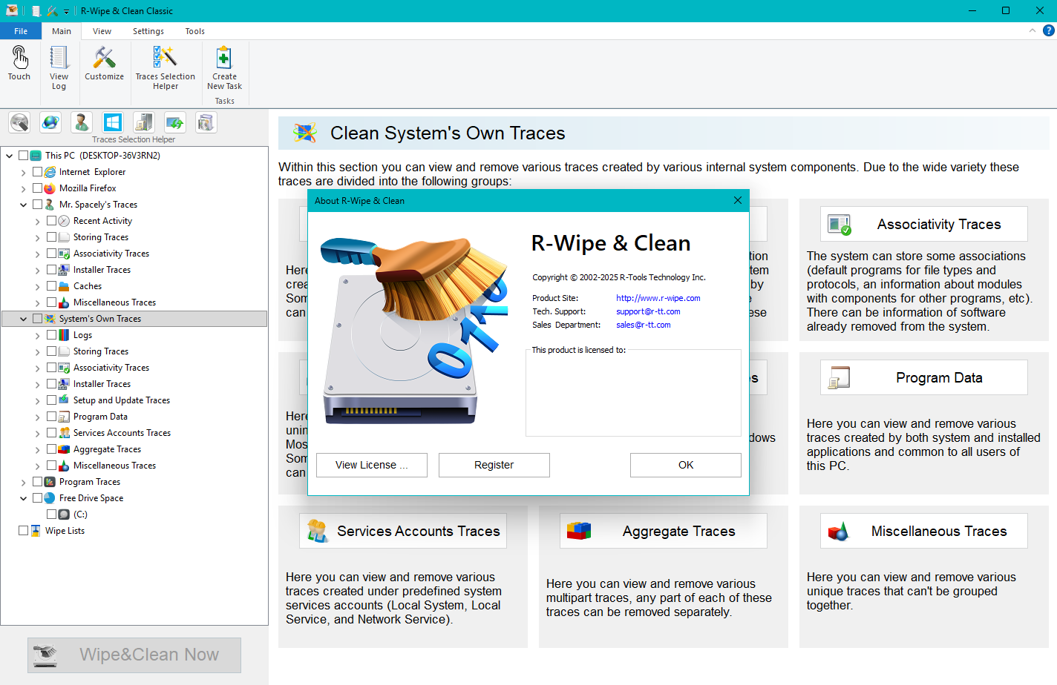Open the Program Data card in main panel
1057x685 pixels.
point(924,377)
